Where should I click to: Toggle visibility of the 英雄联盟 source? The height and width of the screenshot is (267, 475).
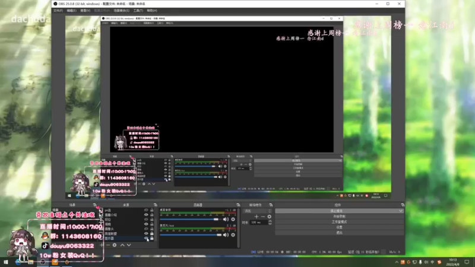[146, 233]
